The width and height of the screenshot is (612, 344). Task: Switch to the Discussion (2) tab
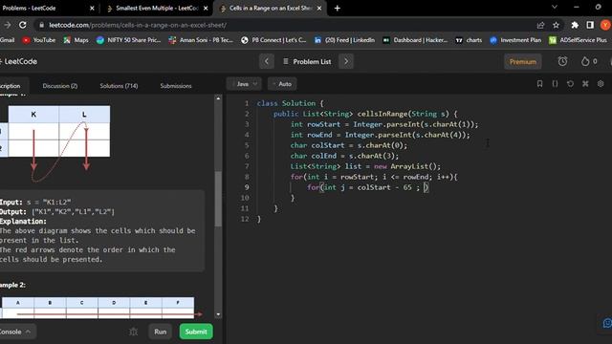pyautogui.click(x=60, y=86)
